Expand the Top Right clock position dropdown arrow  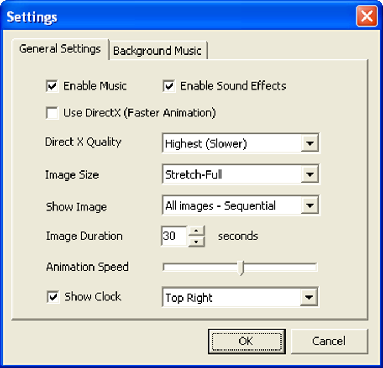[x=309, y=297]
